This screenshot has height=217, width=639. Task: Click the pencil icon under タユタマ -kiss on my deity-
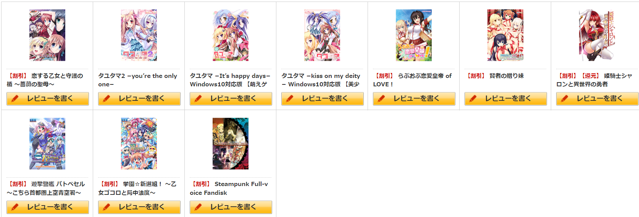290,99
